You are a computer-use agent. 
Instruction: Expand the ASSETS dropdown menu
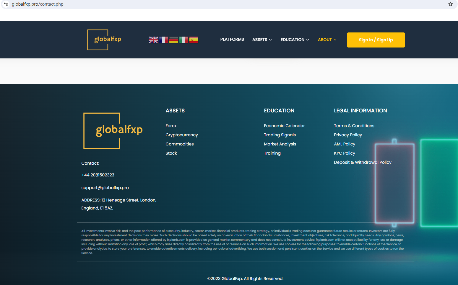click(x=262, y=40)
